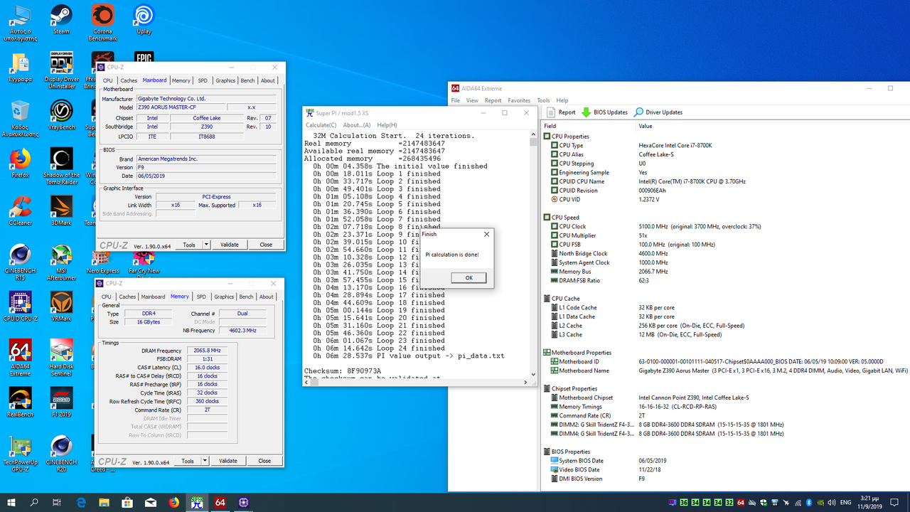The width and height of the screenshot is (910, 512).
Task: Select the F1 2019 desktop icon
Action: click(x=61, y=402)
